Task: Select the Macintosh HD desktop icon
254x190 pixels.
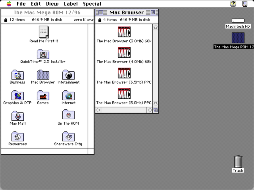Action: point(238,21)
